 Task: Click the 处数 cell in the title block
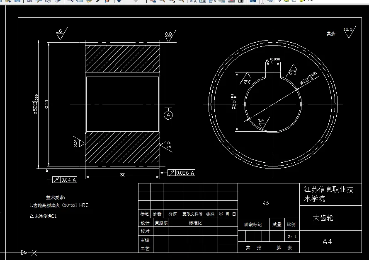point(157,214)
